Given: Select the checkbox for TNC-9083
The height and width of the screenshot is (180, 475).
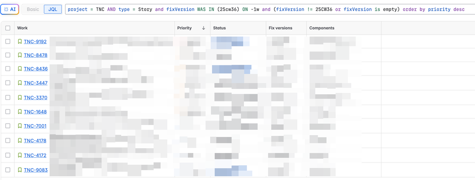Looking at the screenshot, I should pyautogui.click(x=8, y=170).
